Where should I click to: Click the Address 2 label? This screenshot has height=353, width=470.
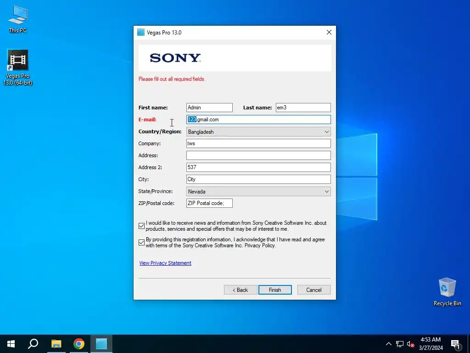(x=150, y=167)
